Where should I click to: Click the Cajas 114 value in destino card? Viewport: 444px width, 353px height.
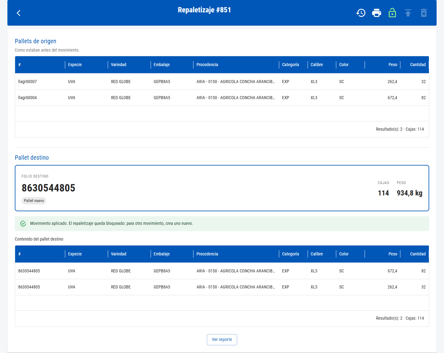tap(383, 193)
